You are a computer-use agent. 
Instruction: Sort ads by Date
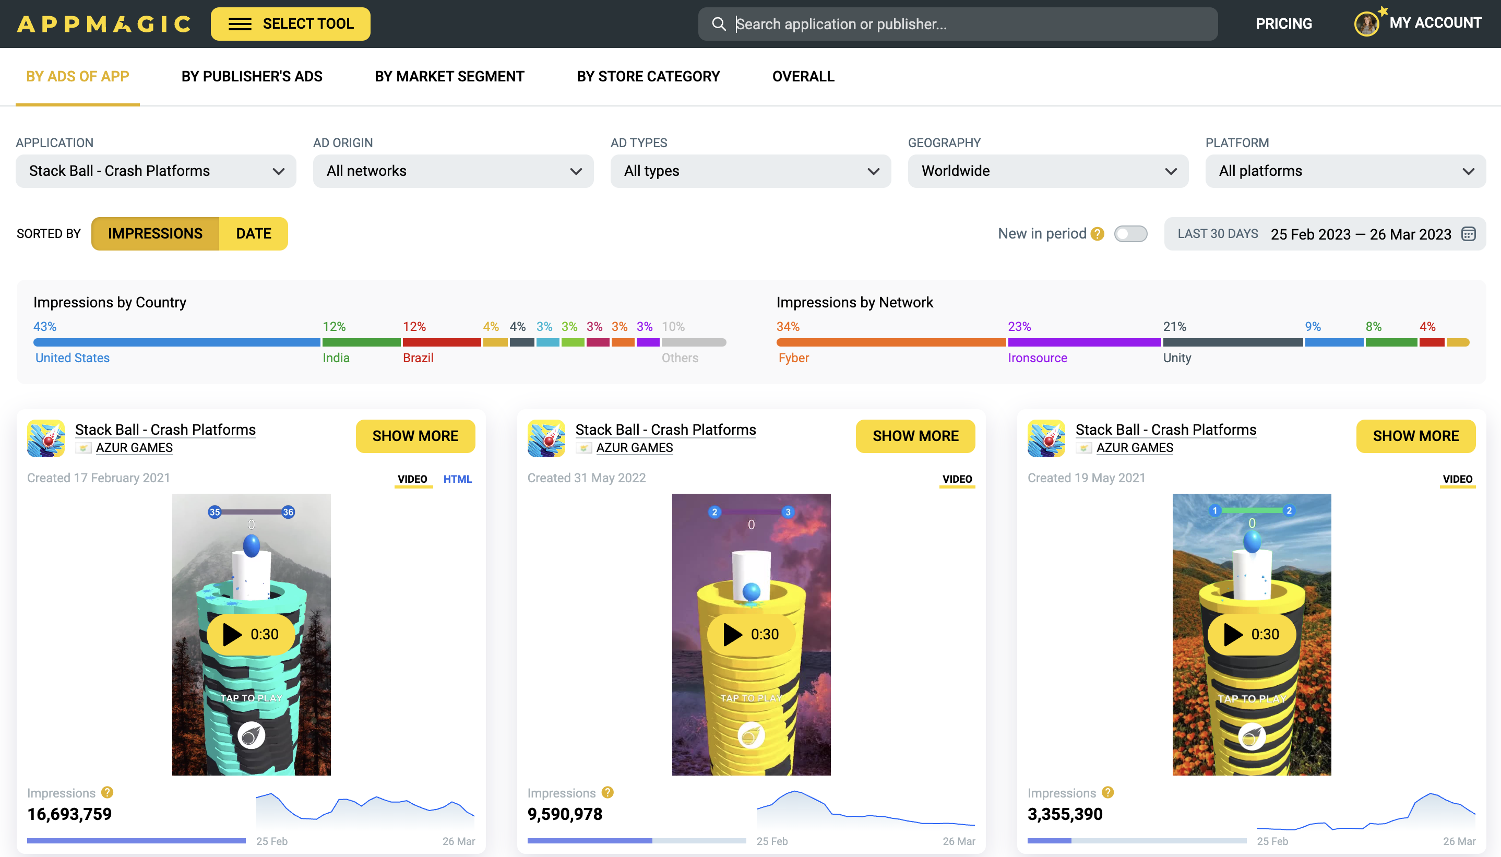pos(254,234)
